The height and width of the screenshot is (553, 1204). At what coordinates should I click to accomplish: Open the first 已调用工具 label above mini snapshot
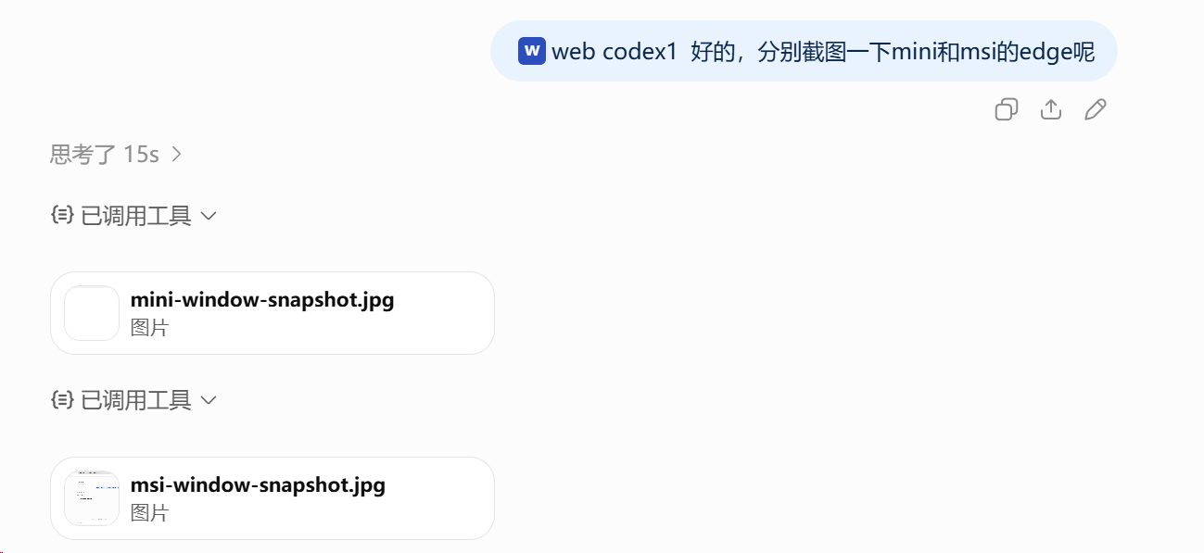pyautogui.click(x=136, y=216)
